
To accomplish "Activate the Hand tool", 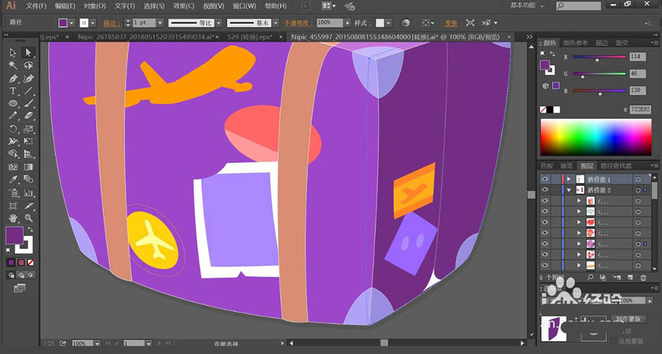I will (13, 217).
